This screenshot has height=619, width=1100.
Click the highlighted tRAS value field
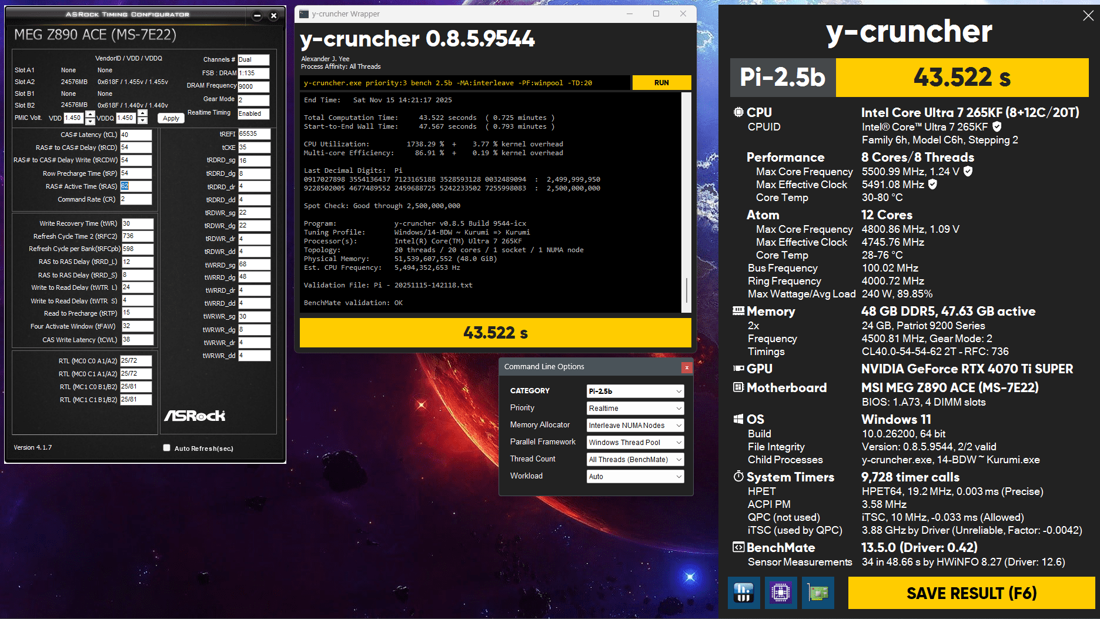click(x=136, y=186)
